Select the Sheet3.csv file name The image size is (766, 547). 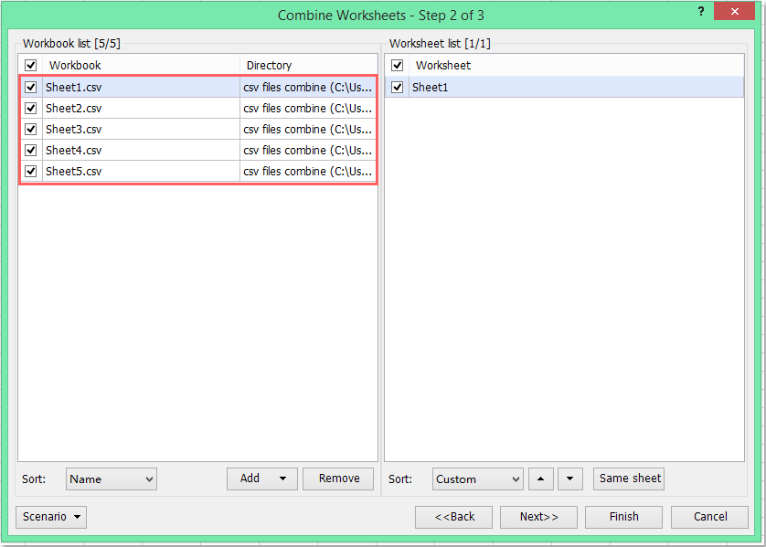(74, 130)
